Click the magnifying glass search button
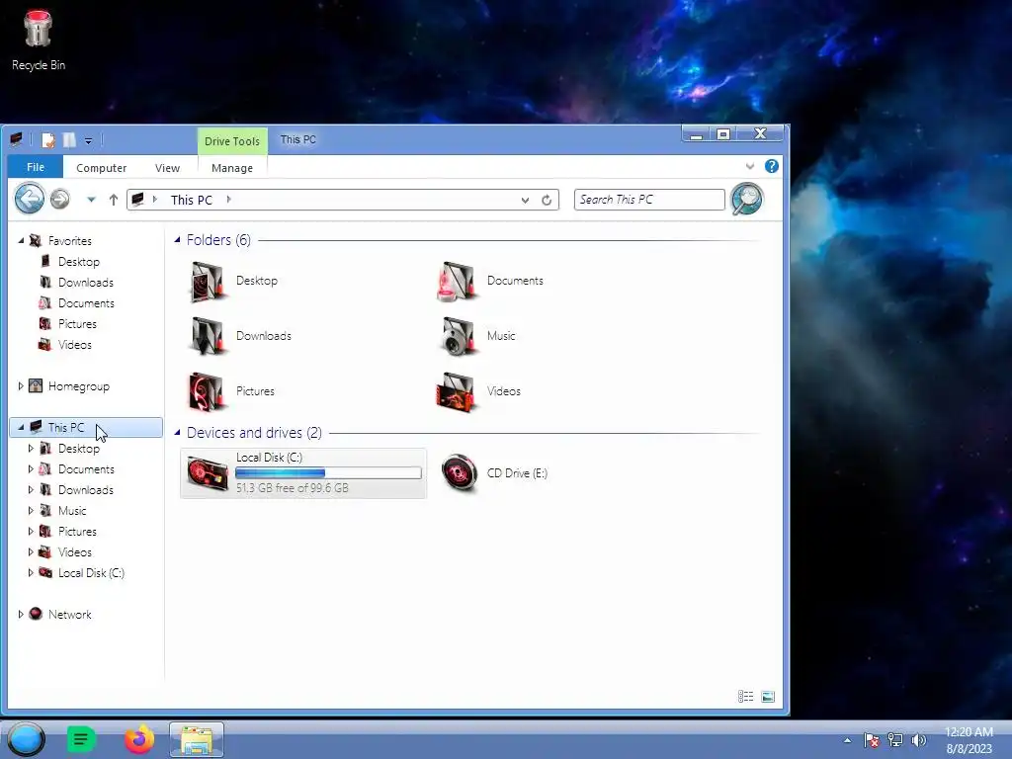Image resolution: width=1012 pixels, height=759 pixels. pyautogui.click(x=747, y=199)
